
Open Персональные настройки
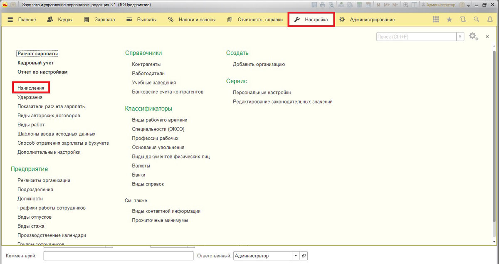tap(262, 92)
